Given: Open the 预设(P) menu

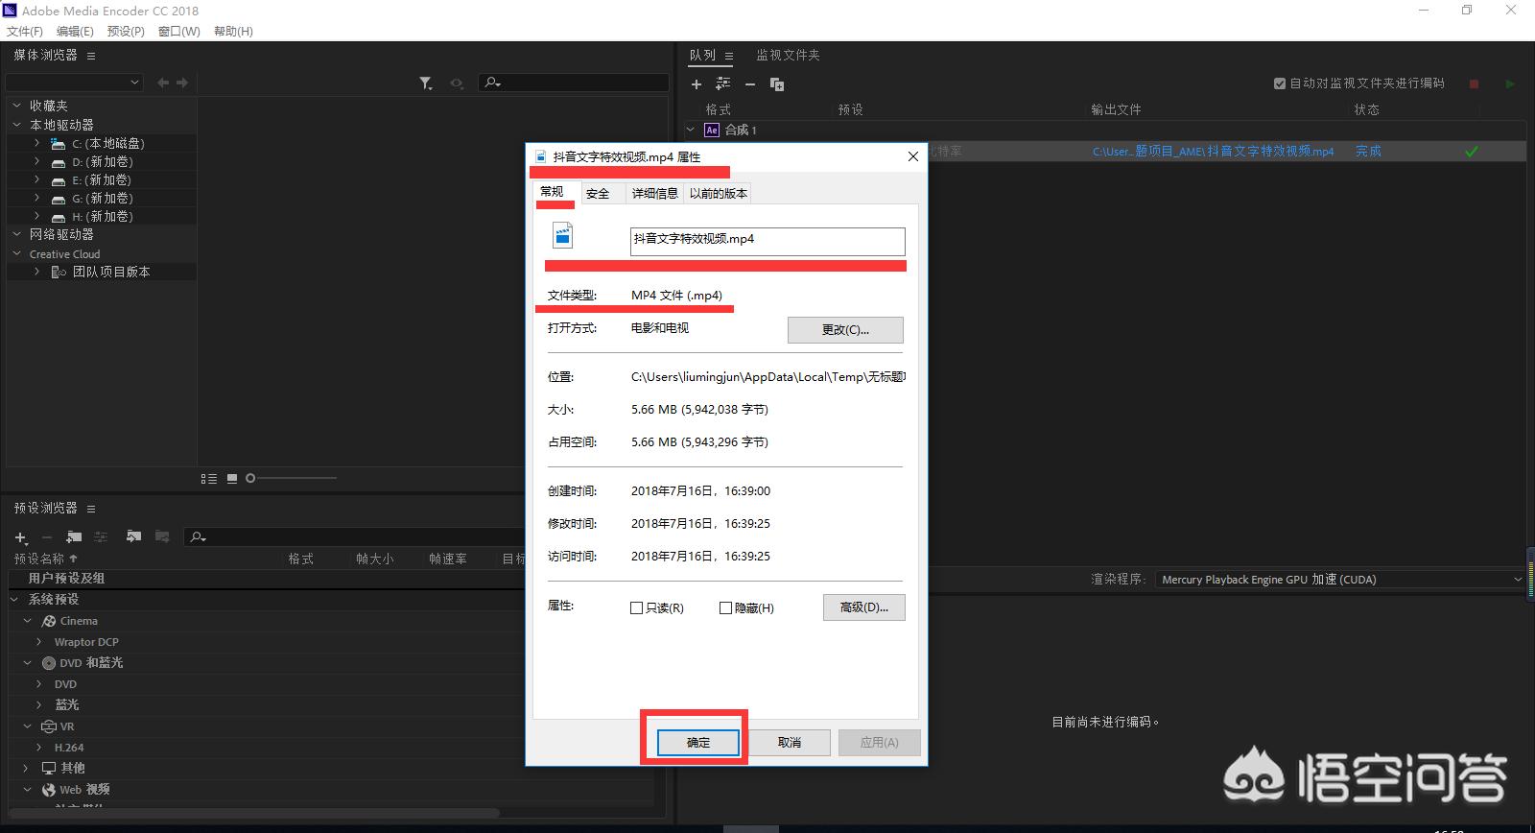Looking at the screenshot, I should (x=126, y=31).
